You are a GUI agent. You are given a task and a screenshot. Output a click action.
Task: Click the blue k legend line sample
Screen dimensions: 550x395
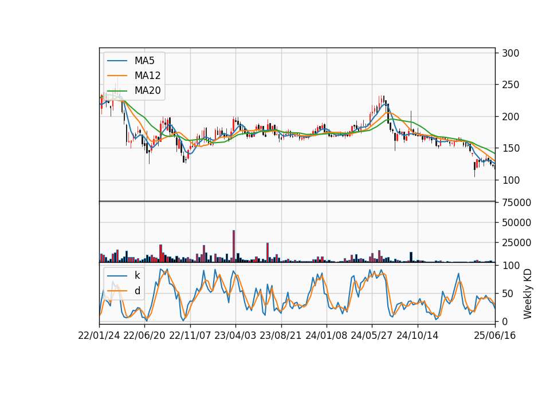117,275
